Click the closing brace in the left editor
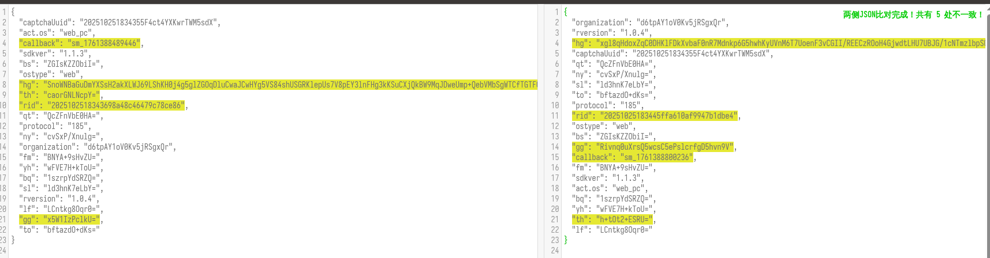Viewport: 990px width, 258px height. (x=13, y=240)
